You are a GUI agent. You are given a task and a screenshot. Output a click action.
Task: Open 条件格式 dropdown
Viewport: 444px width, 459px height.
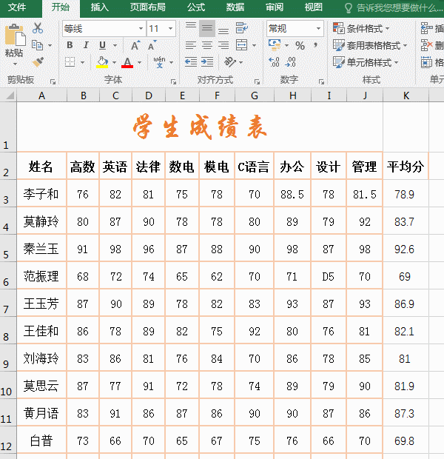click(361, 28)
